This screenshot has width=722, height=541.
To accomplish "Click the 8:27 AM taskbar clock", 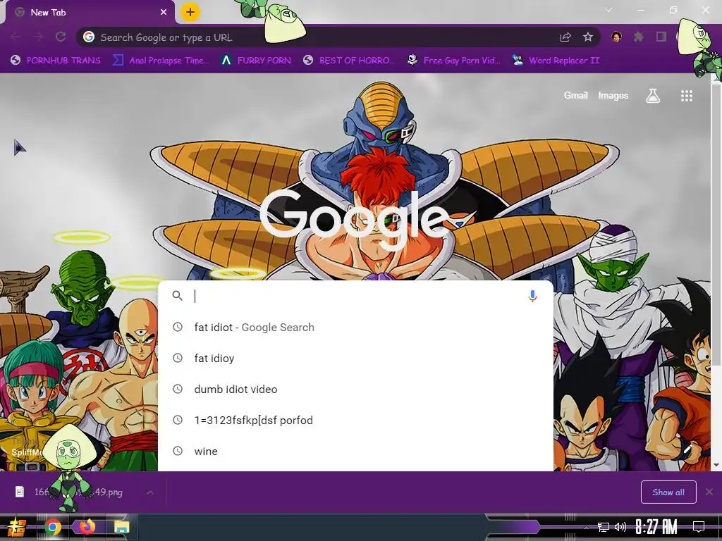I will 656,527.
